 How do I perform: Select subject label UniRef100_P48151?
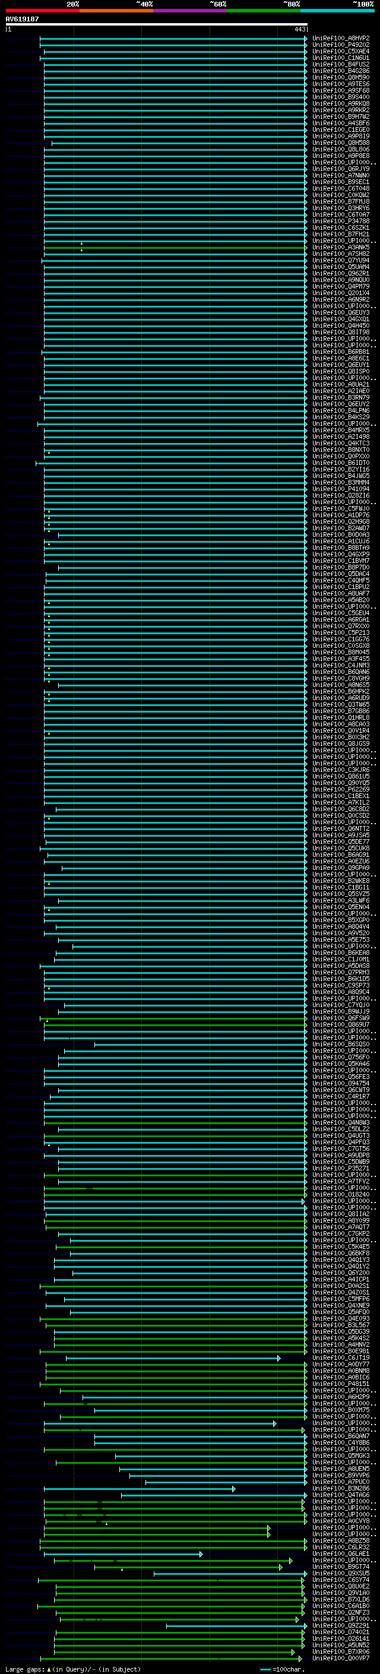click(340, 1384)
